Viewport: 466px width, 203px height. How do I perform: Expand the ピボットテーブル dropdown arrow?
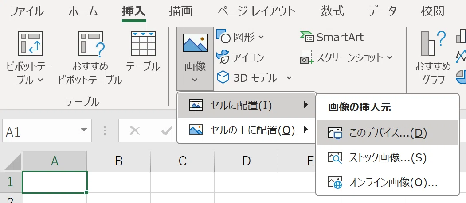click(41, 80)
